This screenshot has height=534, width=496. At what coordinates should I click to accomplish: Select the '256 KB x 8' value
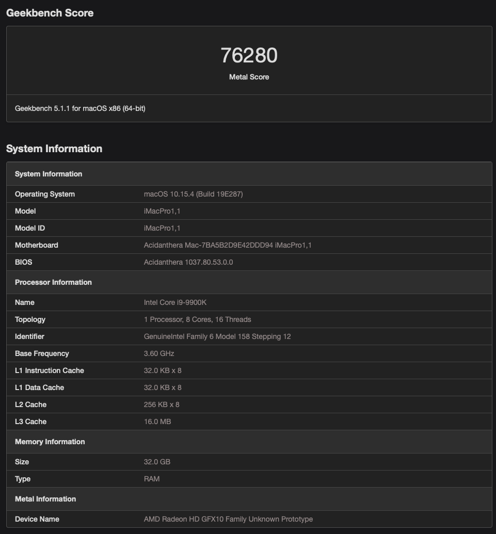coord(162,404)
